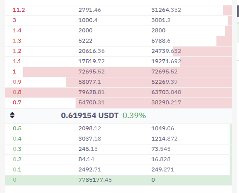Screen dimensions: 239x193
Task: Click total 249.271 in 0.1 row
Action: point(162,169)
